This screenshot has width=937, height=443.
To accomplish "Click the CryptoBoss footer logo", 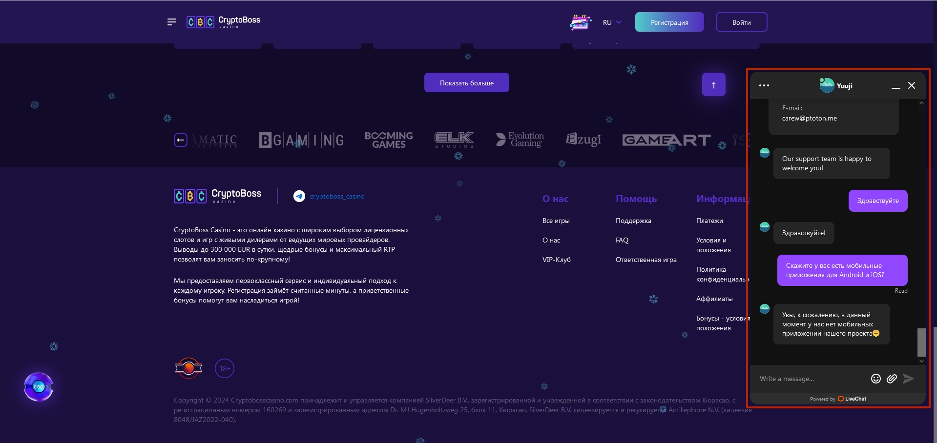I will tap(218, 196).
